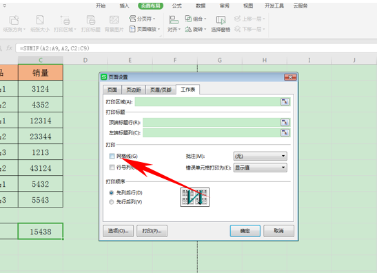Image resolution: width=377 pixels, height=273 pixels.
Task: Open the 公式 ribbon tab
Action: [x=176, y=6]
